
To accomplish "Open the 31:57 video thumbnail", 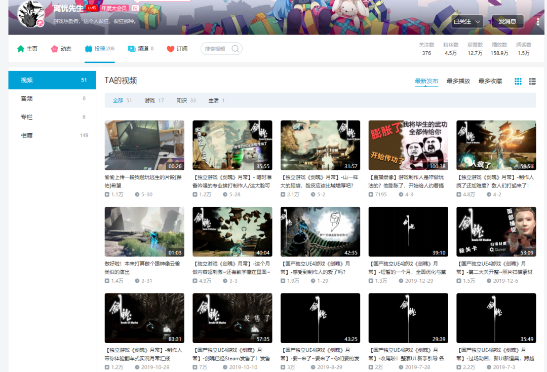I will 320,145.
